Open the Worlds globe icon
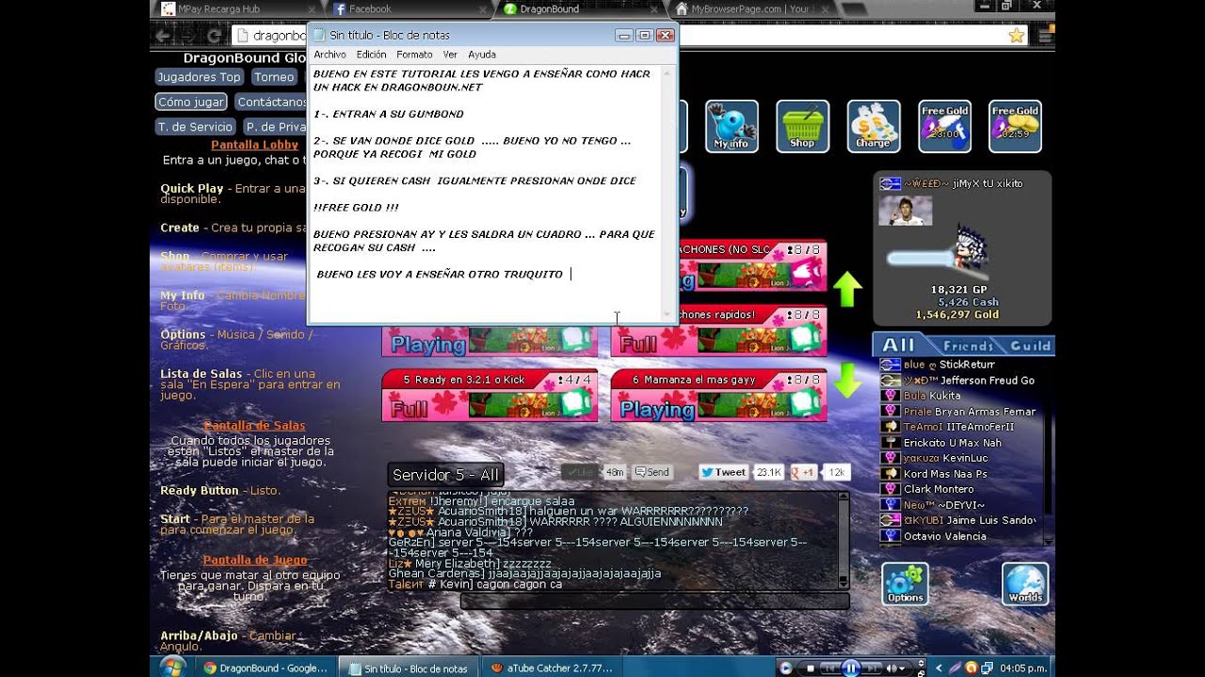Screen dimensions: 1205x677 pyautogui.click(x=1025, y=584)
